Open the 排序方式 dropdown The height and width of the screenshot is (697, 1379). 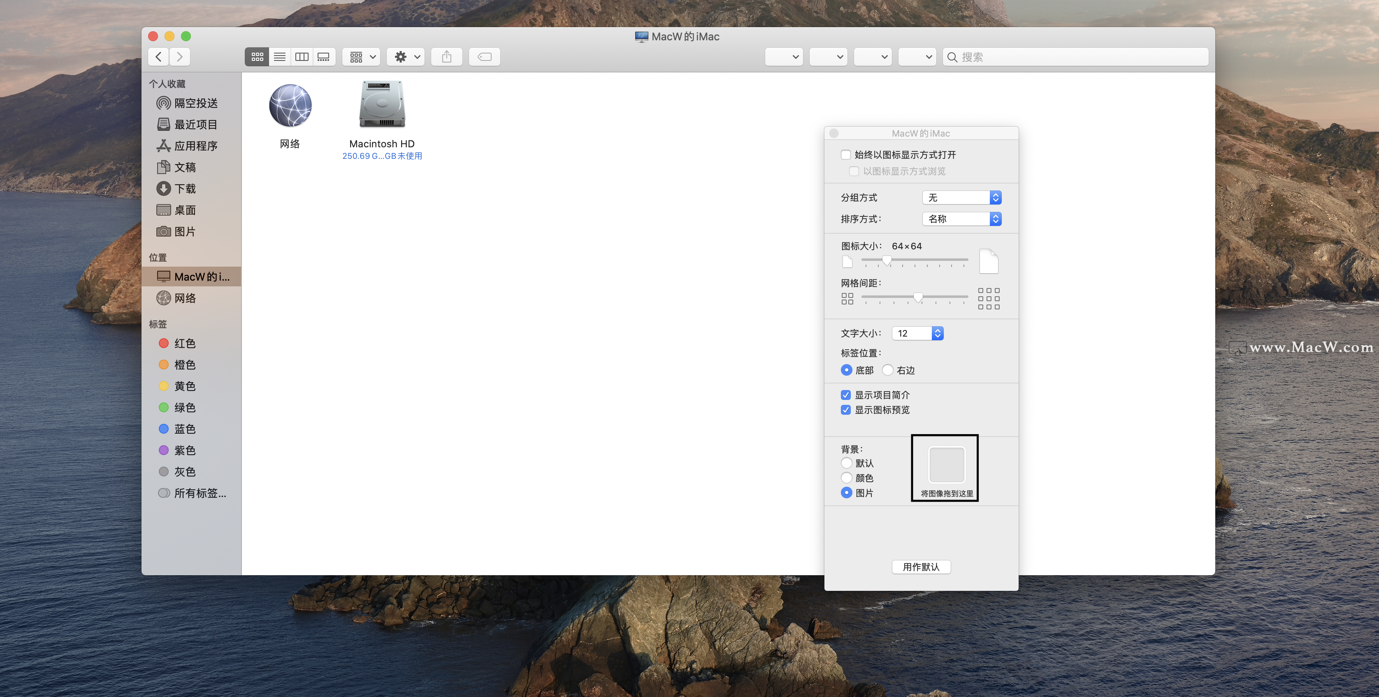click(x=962, y=218)
